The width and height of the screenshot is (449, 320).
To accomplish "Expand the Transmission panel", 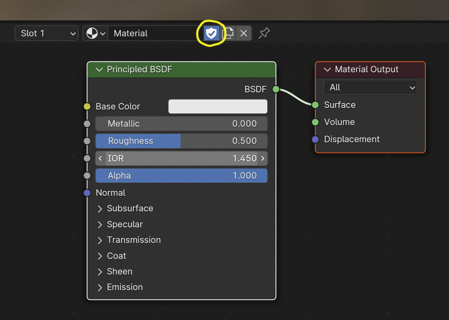I will point(100,240).
